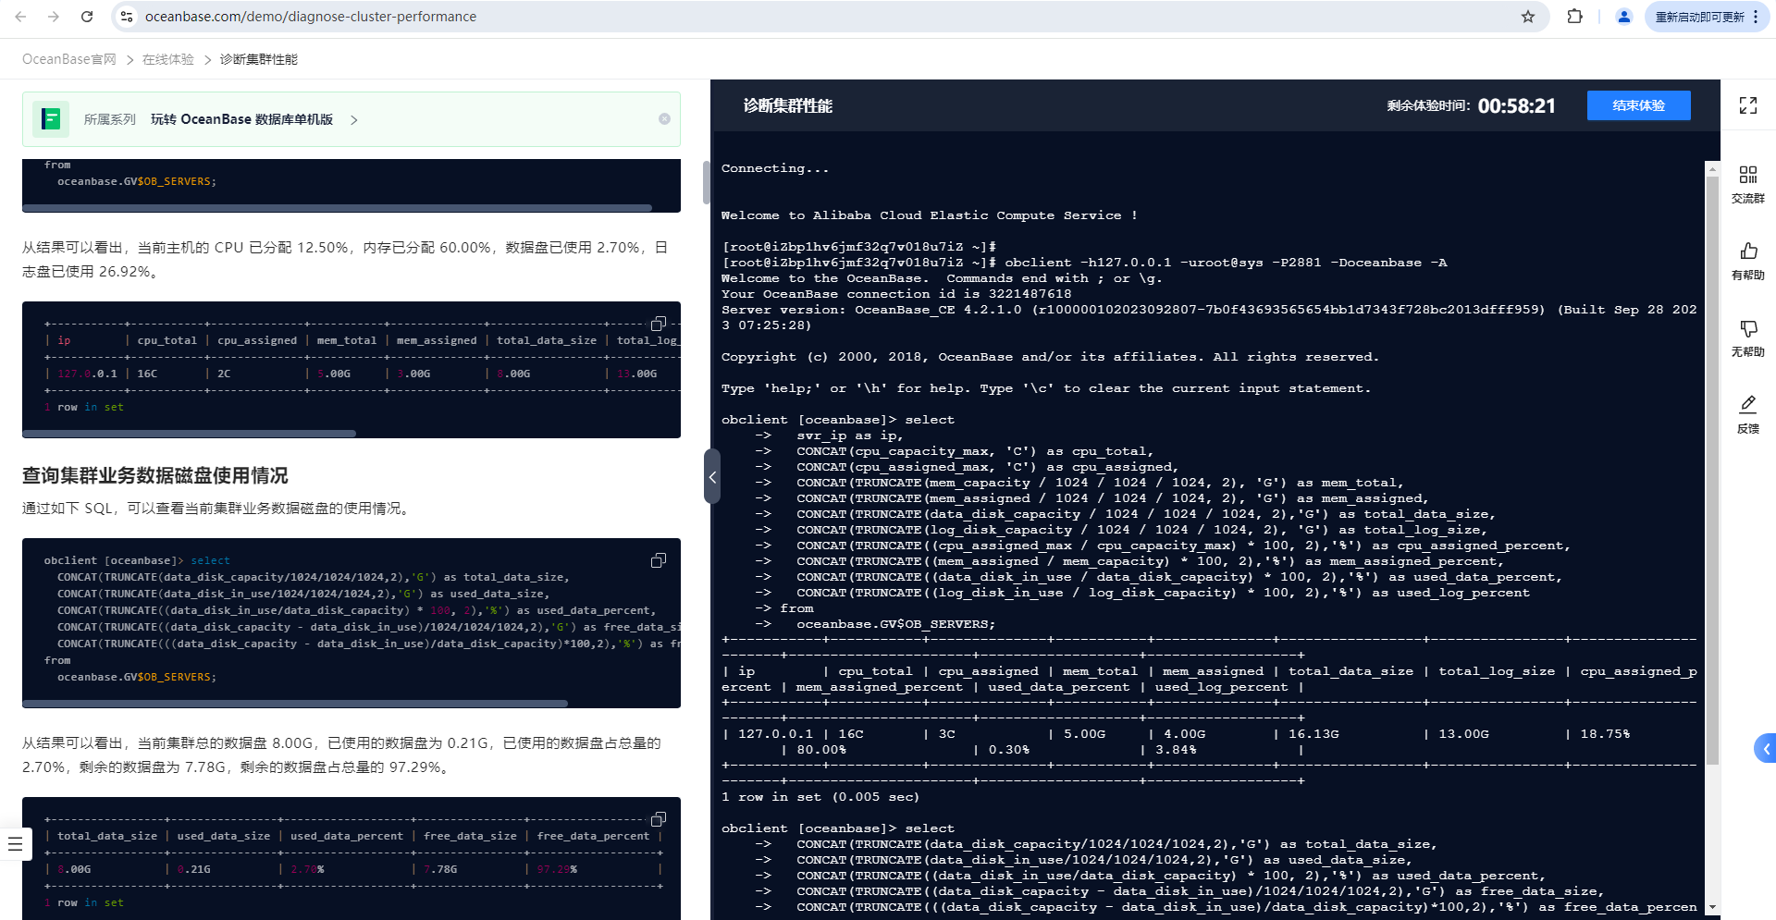Click the relaunch to update button

(x=1707, y=17)
